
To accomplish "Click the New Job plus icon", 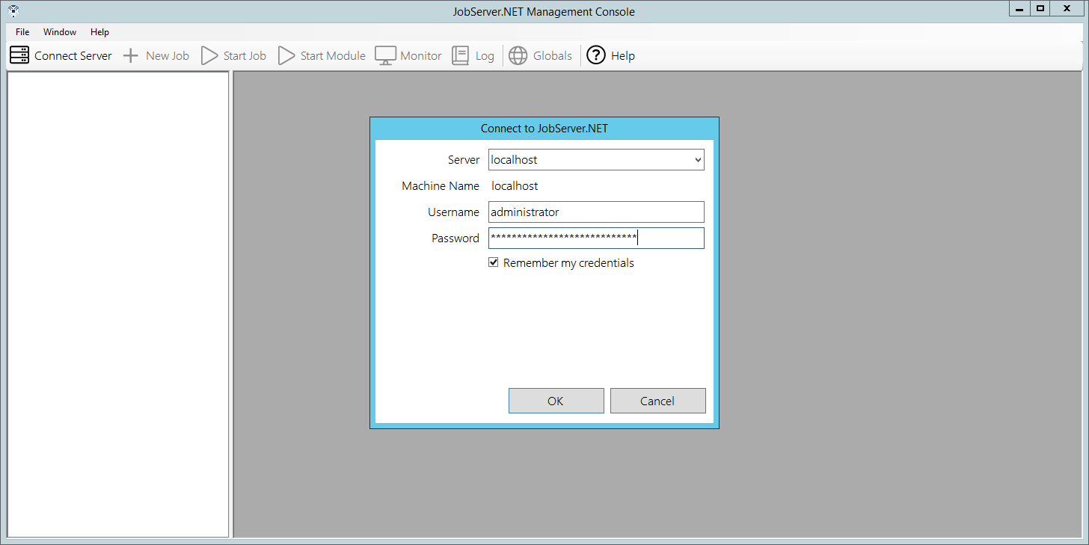I will (131, 55).
